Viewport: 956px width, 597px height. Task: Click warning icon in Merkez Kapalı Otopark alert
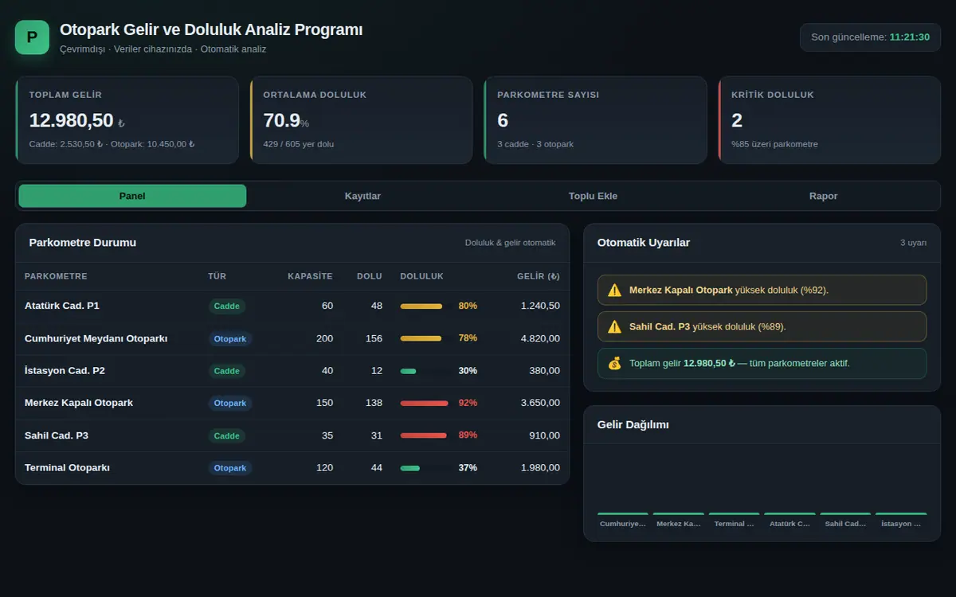(614, 291)
